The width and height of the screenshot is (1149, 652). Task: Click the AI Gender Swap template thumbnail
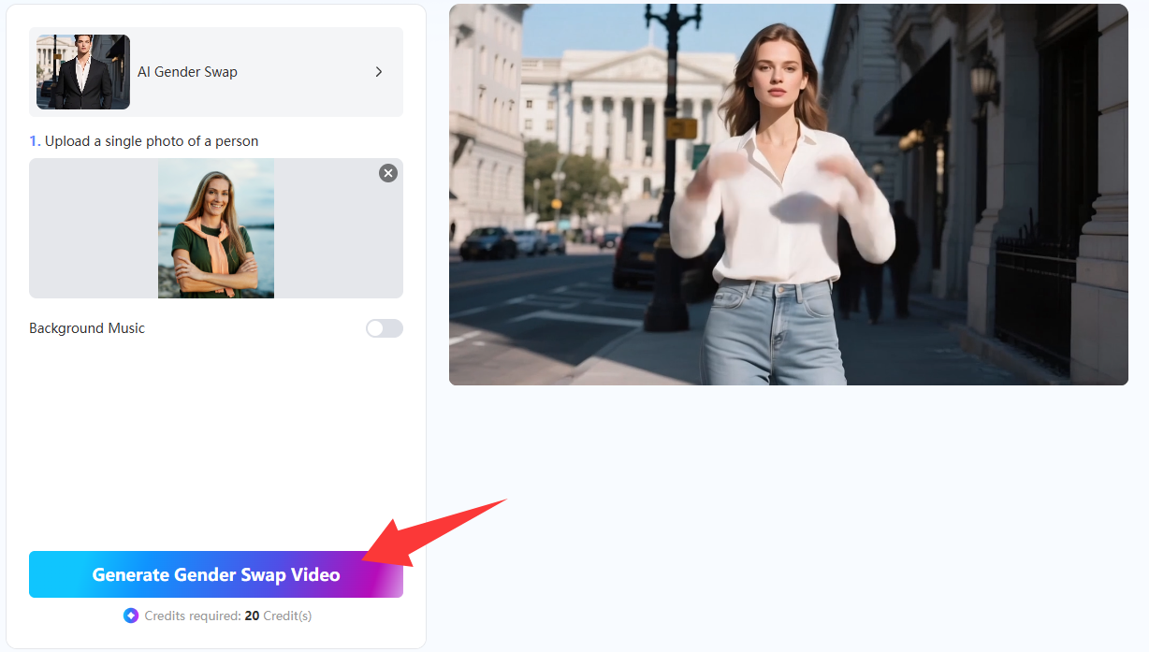83,72
